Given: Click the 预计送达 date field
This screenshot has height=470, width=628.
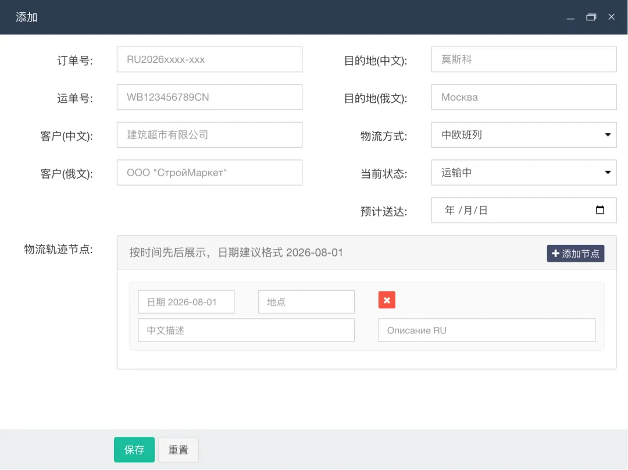Looking at the screenshot, I should (523, 211).
